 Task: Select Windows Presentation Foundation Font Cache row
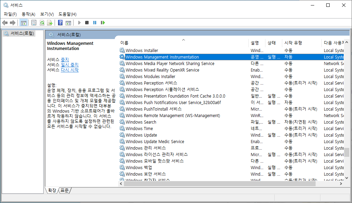pos(231,96)
